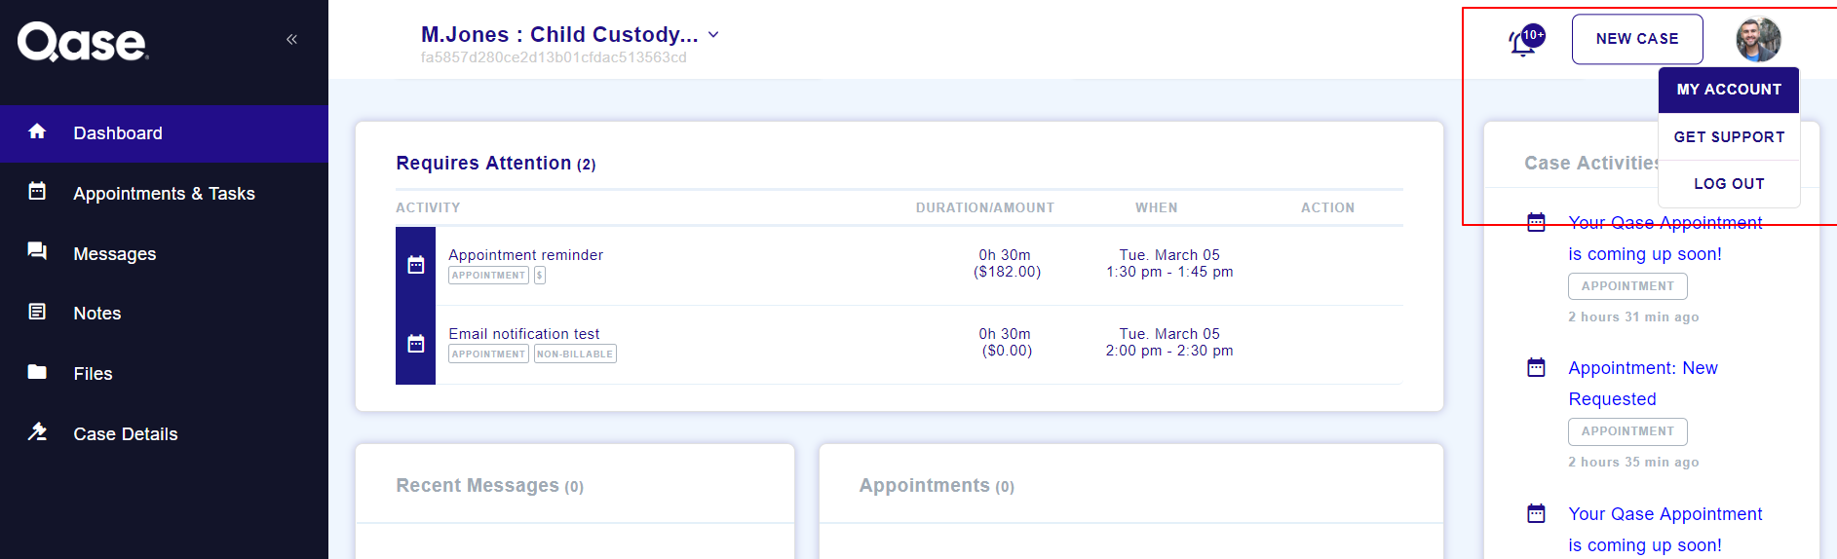Click the Files folder icon
1837x559 pixels.
pyautogui.click(x=37, y=372)
